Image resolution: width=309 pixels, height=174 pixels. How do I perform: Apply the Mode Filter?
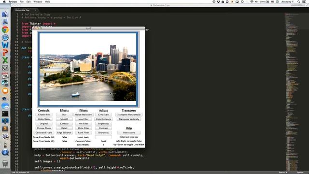coord(84,128)
